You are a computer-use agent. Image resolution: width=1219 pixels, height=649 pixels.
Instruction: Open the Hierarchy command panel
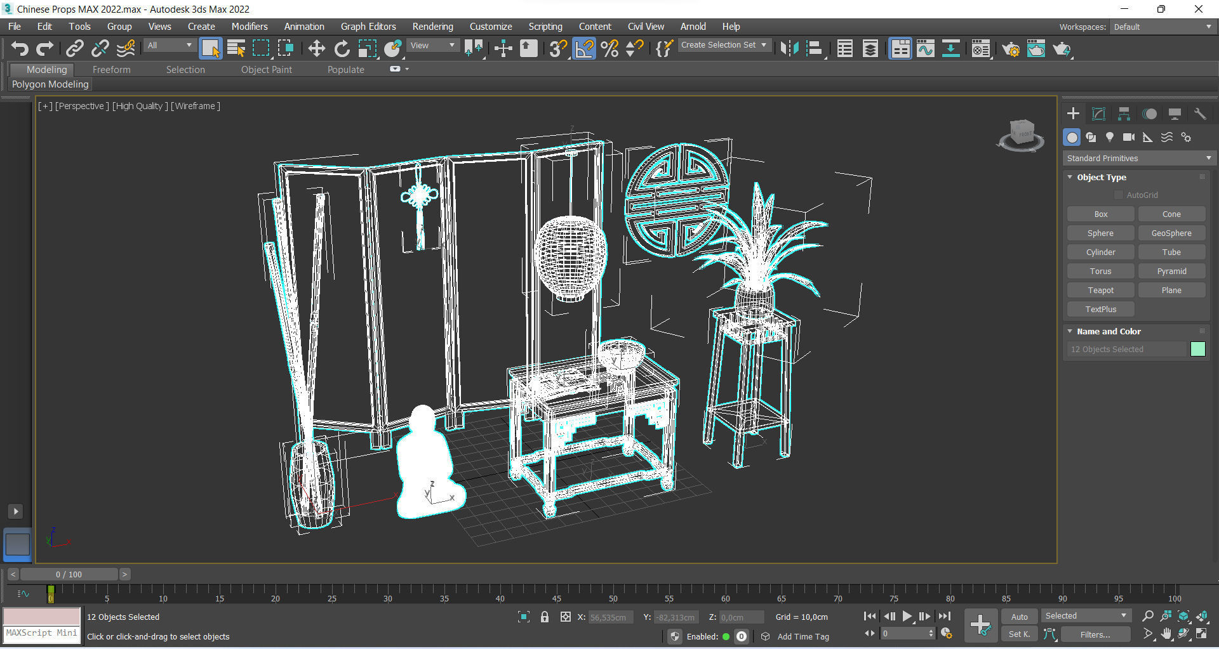point(1124,114)
